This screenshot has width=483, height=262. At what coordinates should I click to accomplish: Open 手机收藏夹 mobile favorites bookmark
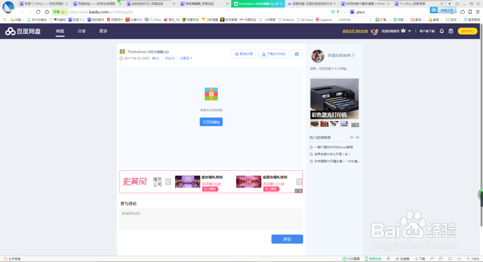(37, 20)
